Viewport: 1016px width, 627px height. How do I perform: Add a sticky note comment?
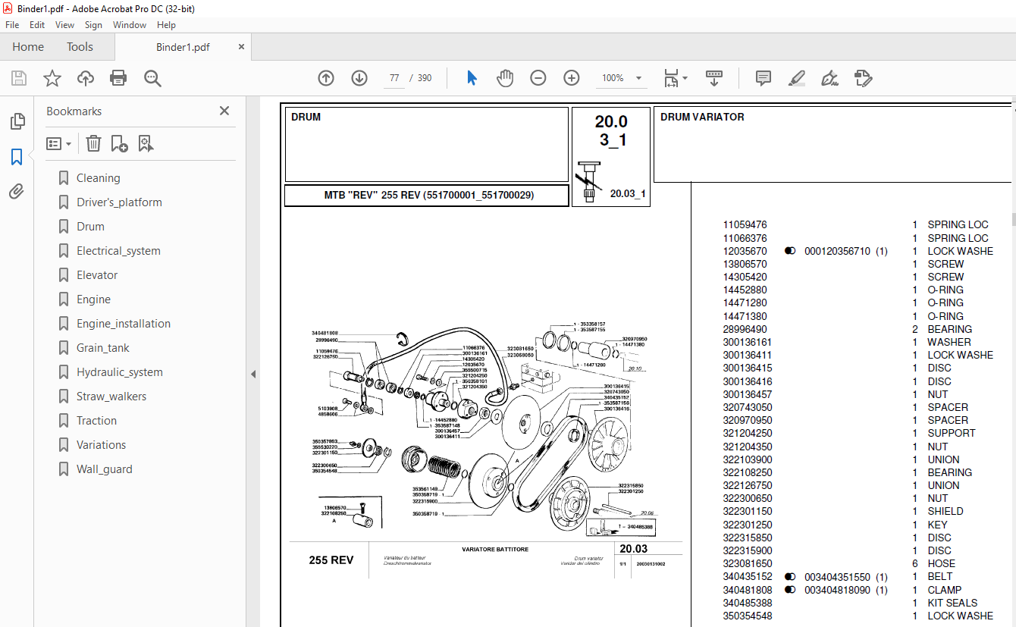pos(764,78)
